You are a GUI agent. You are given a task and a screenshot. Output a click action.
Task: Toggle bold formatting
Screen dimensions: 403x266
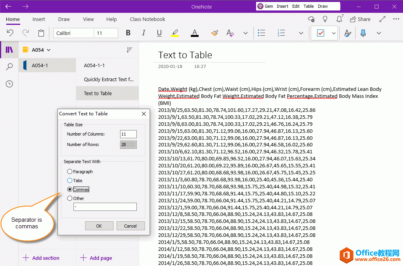point(128,33)
